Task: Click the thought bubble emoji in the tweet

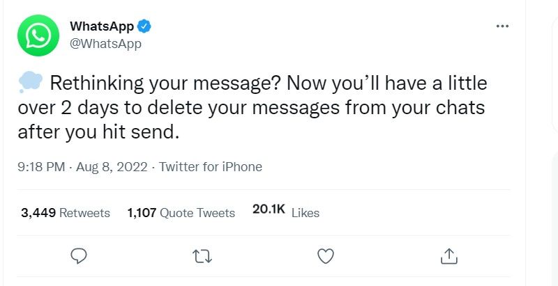Action: click(29, 84)
